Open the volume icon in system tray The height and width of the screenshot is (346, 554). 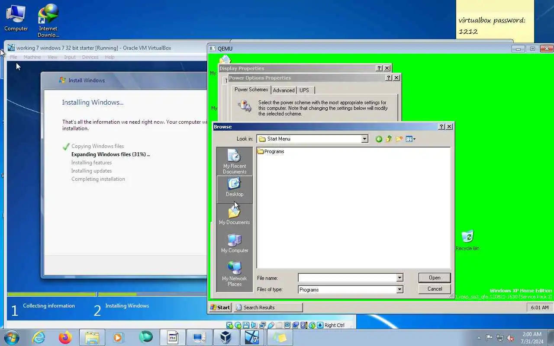[x=510, y=338]
